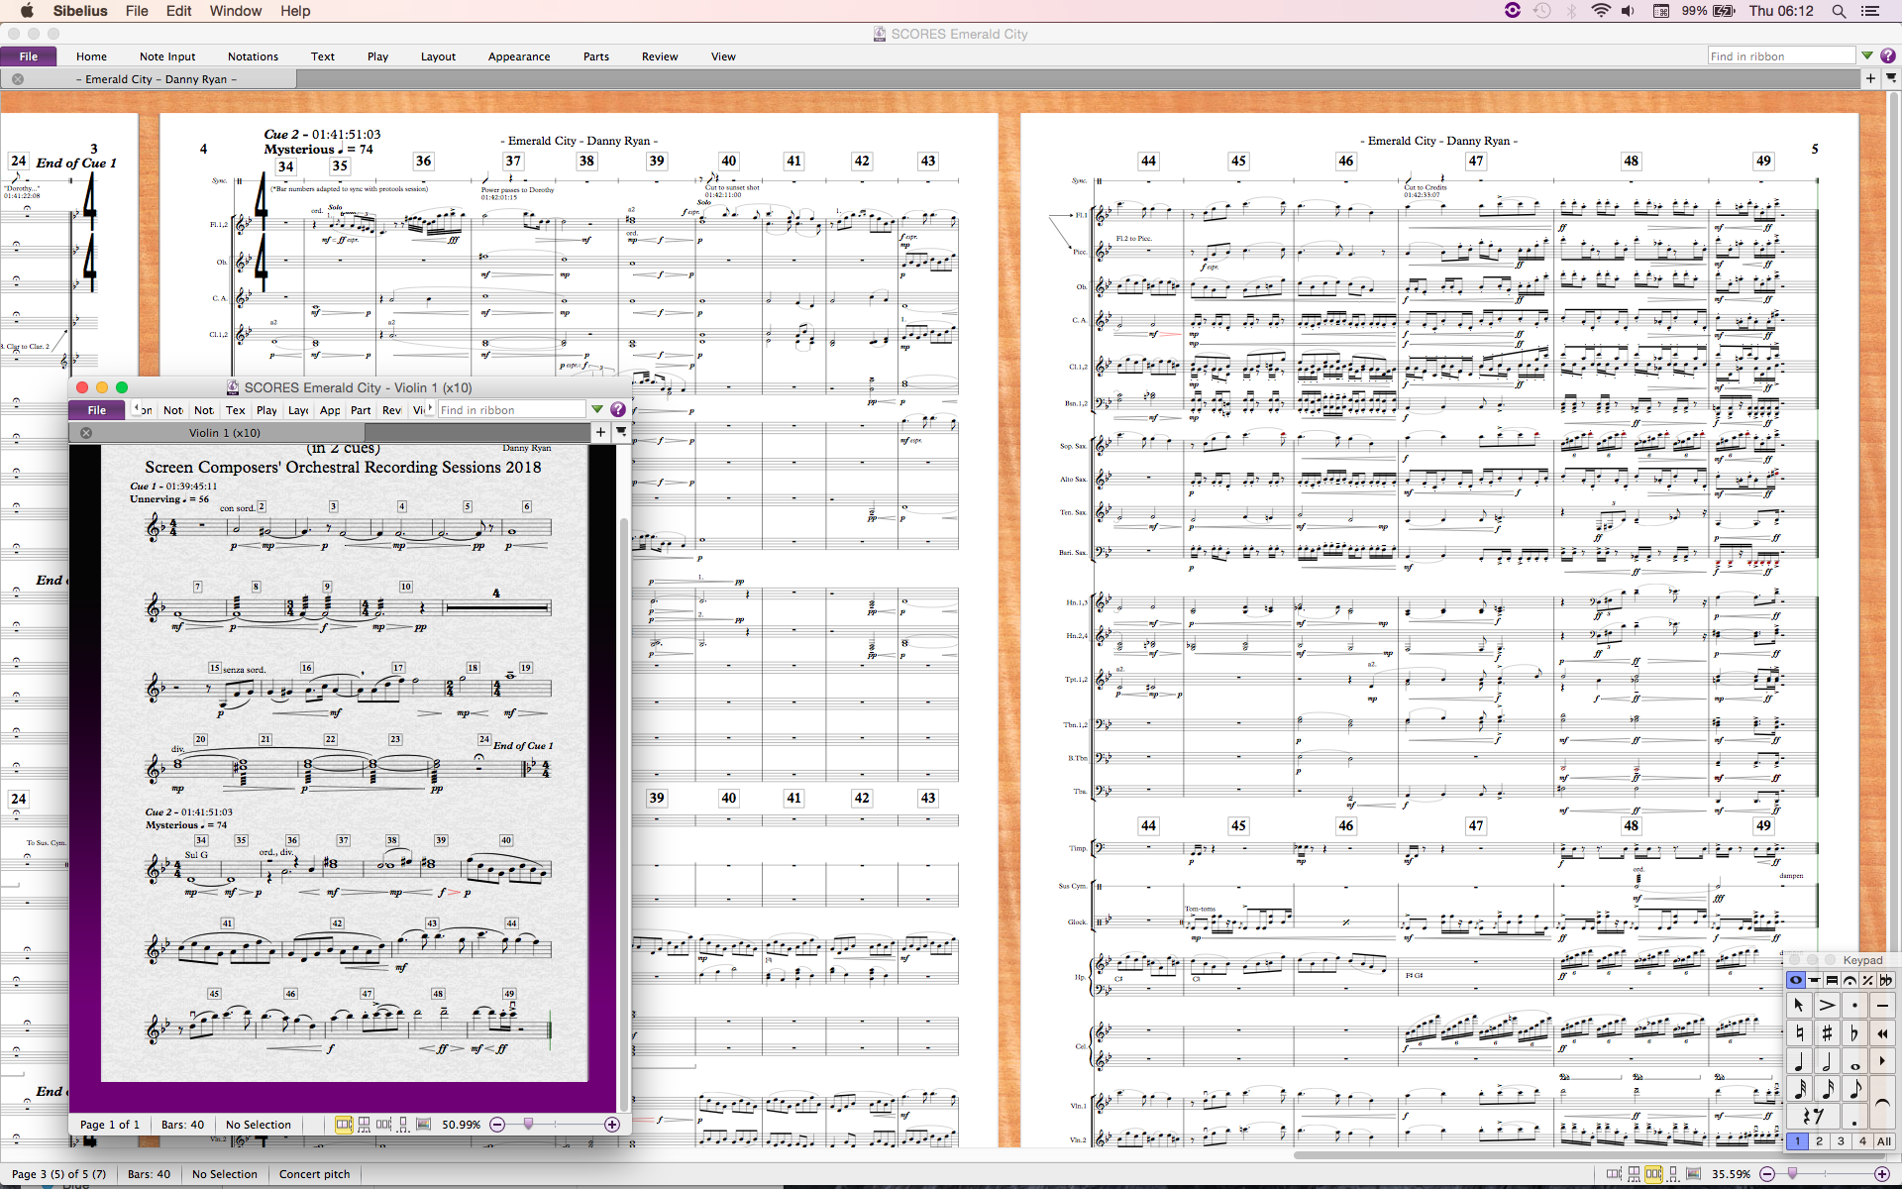Collapse the ribbon in Violin 1 window
Screen dimensions: 1902x1189
pyautogui.click(x=597, y=409)
